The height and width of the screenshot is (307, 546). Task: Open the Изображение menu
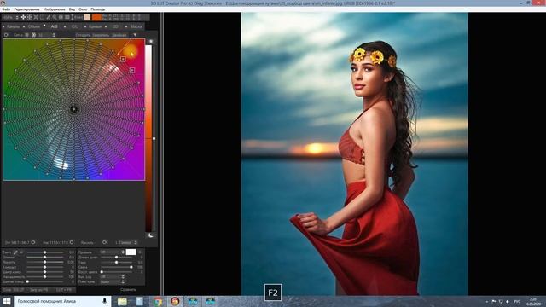point(55,9)
